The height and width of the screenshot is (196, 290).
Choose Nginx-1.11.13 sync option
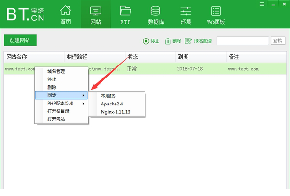point(116,112)
